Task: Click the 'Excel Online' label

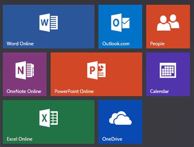Action: [x=20, y=139]
